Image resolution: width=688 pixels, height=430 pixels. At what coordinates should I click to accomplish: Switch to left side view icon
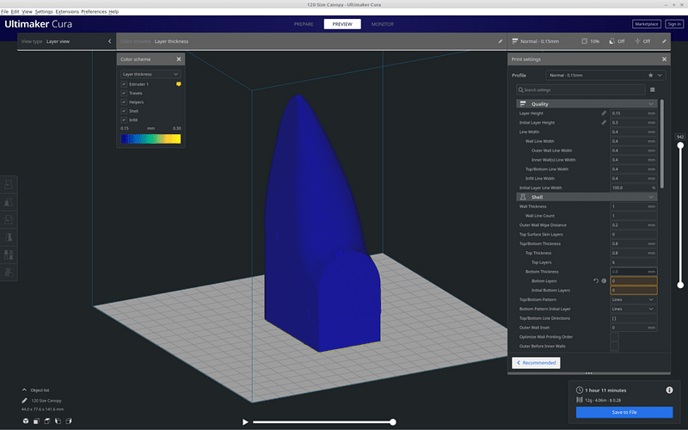(58, 421)
